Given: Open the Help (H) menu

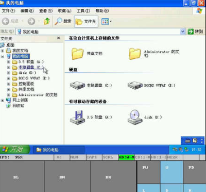Looking at the screenshot, I should (x=102, y=11).
